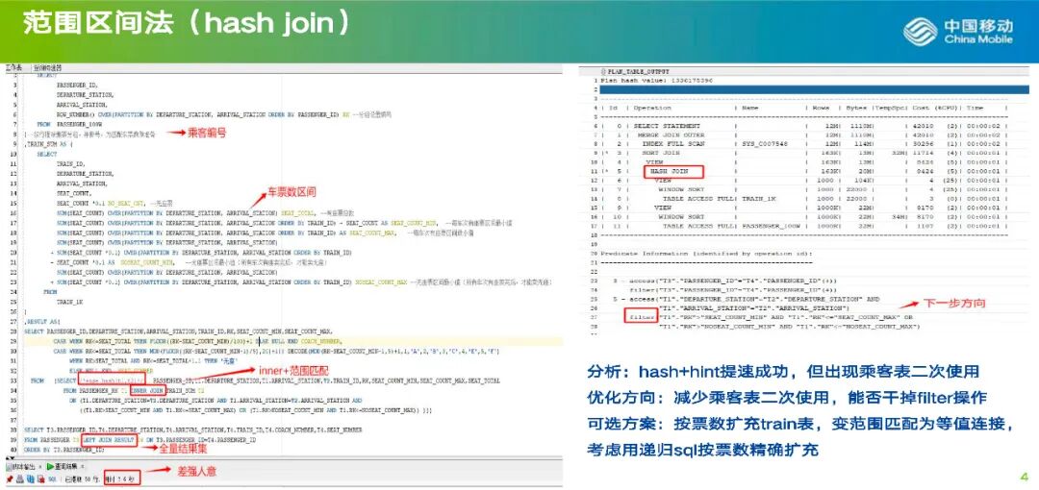Click 'PASSENGER_ID,' on SQL line 3
This screenshot has width=1039, height=490.
tap(78, 86)
